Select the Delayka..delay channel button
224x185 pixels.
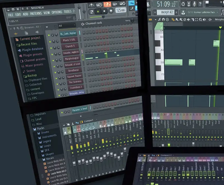(x=76, y=93)
